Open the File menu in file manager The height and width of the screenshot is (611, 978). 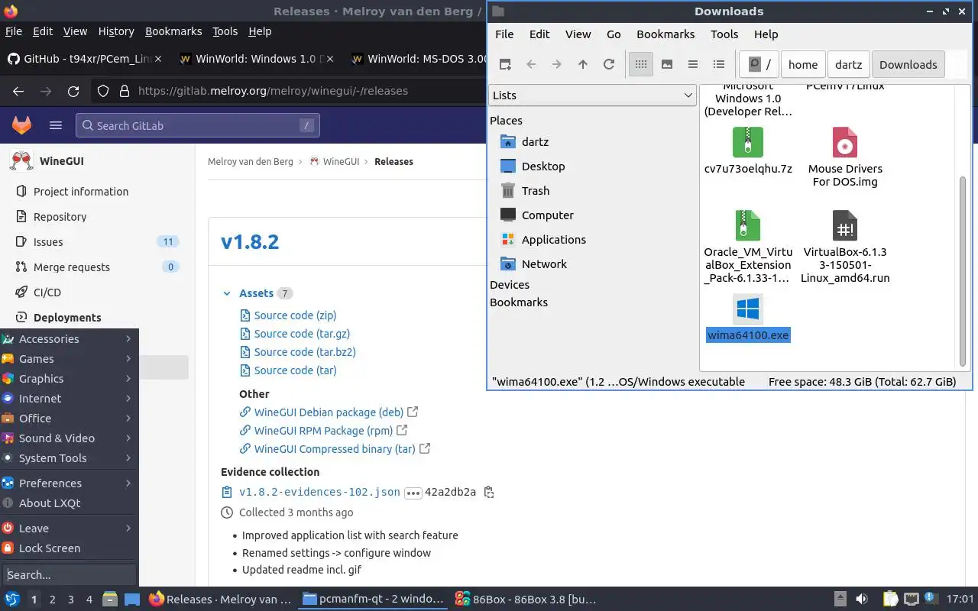point(504,34)
